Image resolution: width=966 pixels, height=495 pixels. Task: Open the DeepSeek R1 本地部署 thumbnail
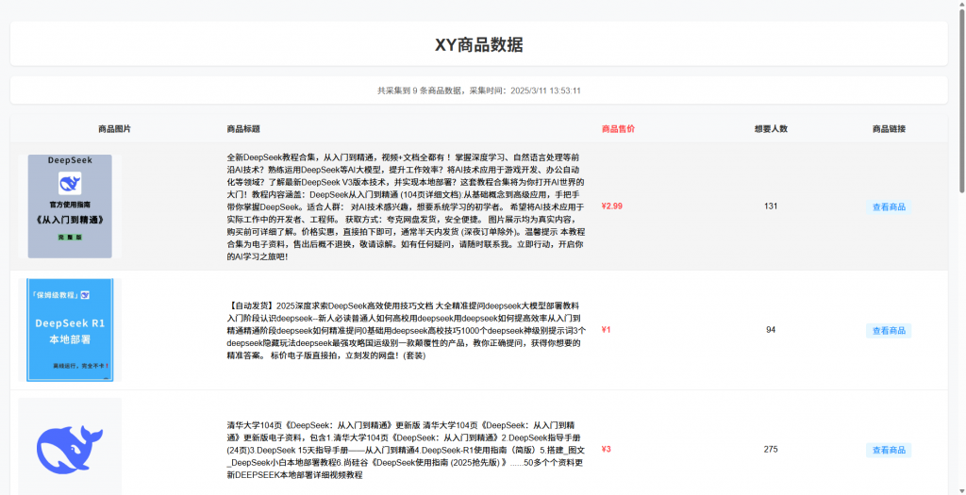pos(70,330)
